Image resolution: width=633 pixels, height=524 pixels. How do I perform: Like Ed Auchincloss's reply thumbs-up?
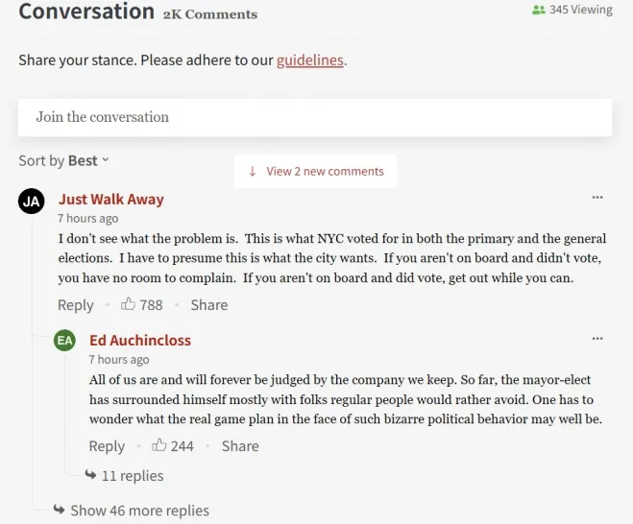click(159, 445)
